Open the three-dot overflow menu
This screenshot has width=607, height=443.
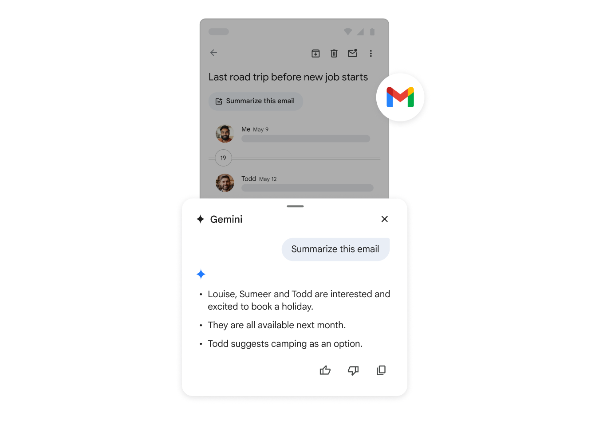371,54
